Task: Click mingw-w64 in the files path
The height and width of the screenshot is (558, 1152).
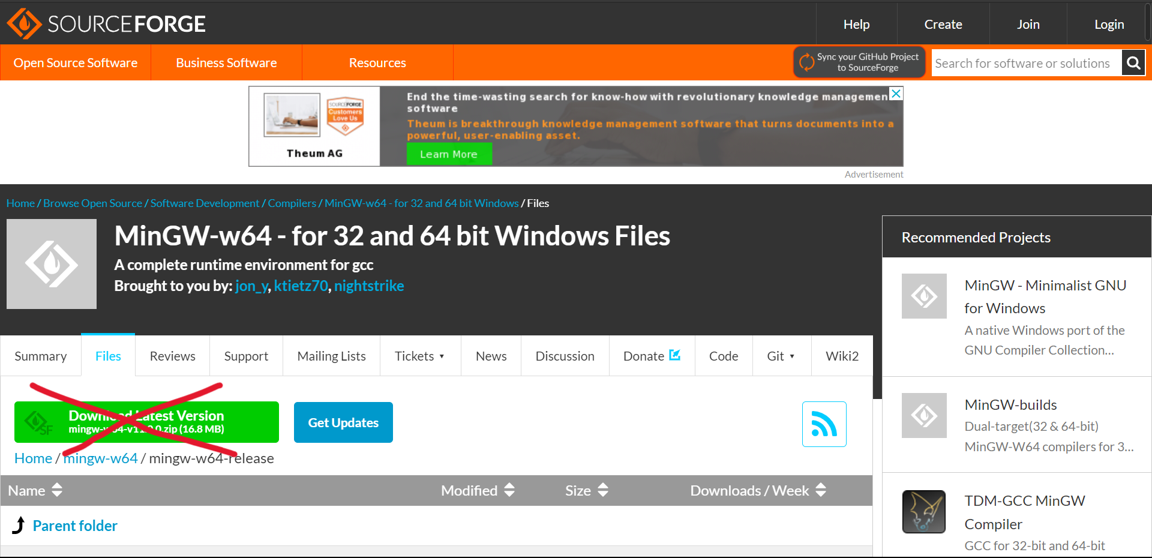Action: tap(101, 458)
